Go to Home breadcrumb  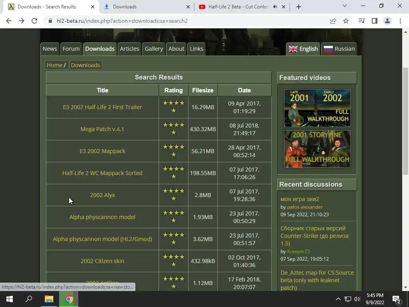(54, 65)
